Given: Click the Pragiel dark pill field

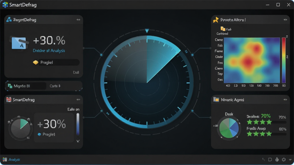Looking at the screenshot, I should [x=59, y=62].
